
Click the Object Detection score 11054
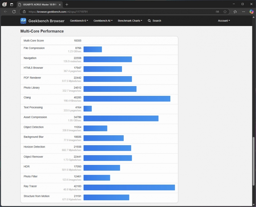pos(78,127)
